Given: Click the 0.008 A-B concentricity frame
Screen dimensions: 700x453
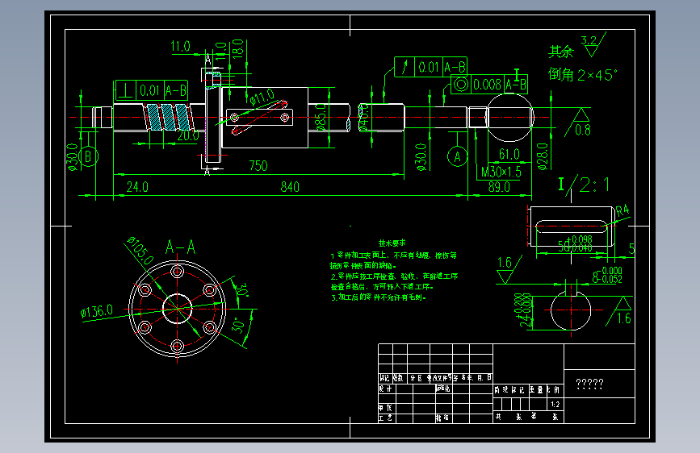Looking at the screenshot, I should 489,85.
